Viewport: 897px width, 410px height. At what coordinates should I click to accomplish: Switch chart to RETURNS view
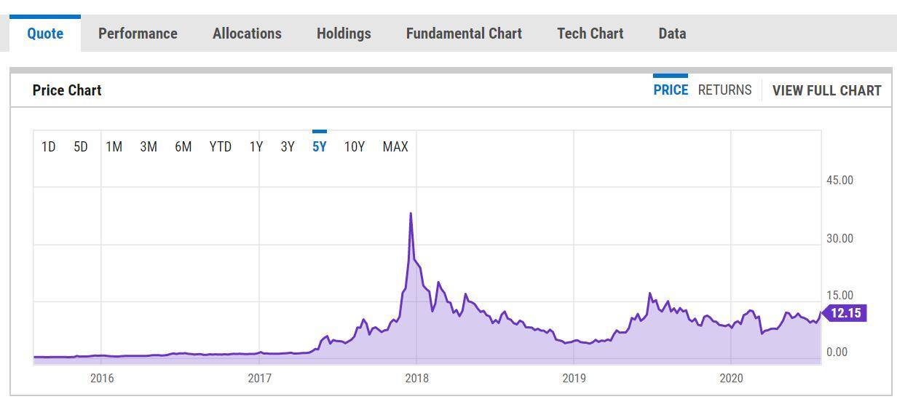pyautogui.click(x=724, y=90)
